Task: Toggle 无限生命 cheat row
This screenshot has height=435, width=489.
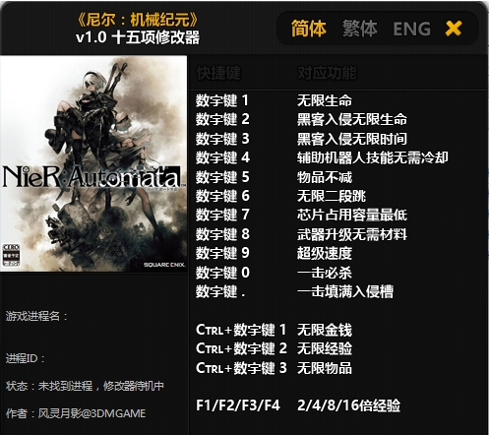Action: (x=324, y=100)
